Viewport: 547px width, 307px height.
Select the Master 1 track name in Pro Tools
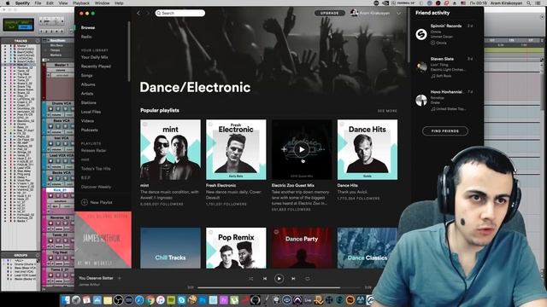(62, 65)
